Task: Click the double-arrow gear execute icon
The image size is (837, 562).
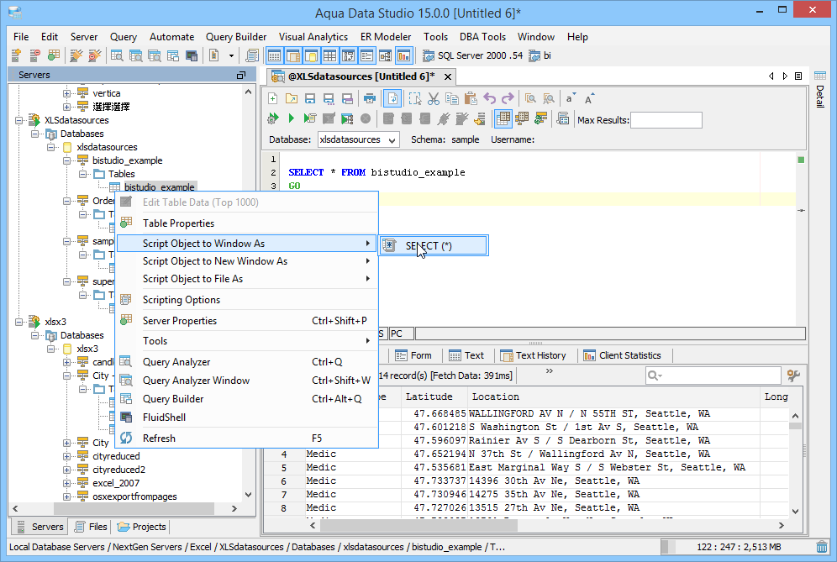Action: tap(273, 118)
